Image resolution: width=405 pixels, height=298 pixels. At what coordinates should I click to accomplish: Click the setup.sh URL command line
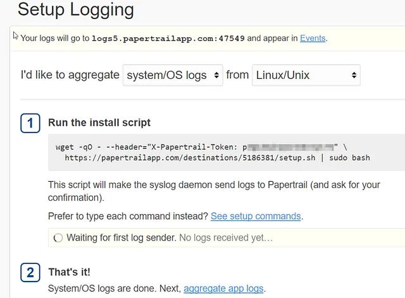(217, 158)
